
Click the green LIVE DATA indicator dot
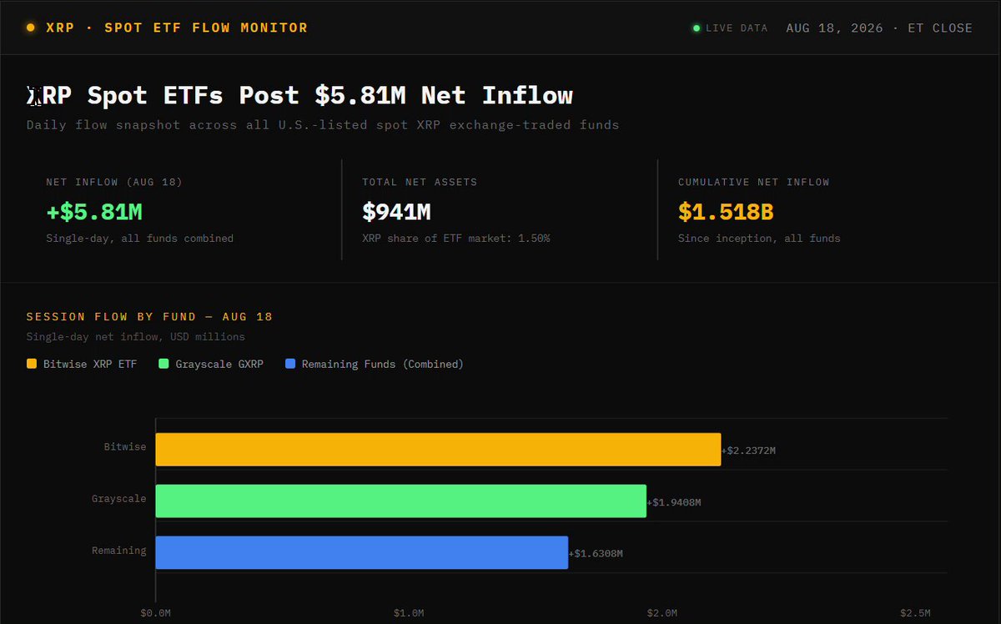[697, 28]
